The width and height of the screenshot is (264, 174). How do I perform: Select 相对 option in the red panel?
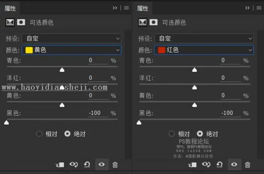tap(172, 134)
